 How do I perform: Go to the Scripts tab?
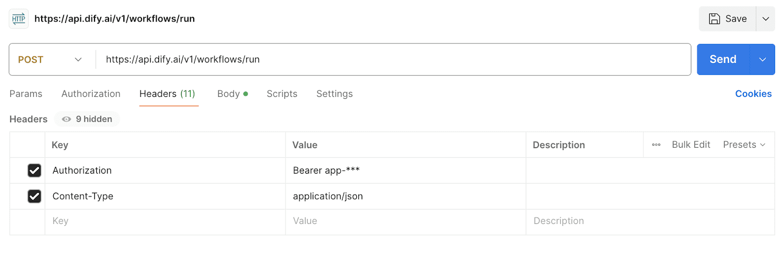[282, 94]
